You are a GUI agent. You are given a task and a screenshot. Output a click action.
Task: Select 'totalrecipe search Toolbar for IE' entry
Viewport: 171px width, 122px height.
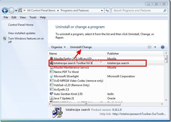pos(73,63)
